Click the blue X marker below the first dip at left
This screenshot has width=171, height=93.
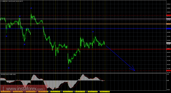6,36
